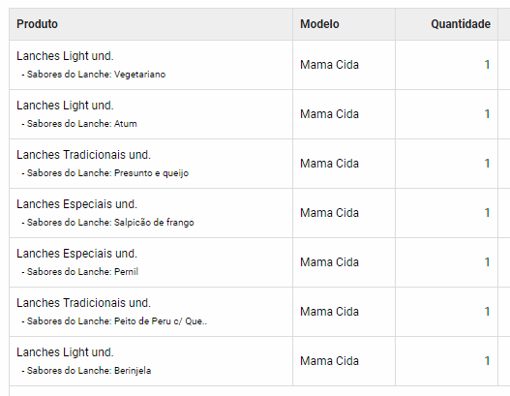510x396 pixels.
Task: Select Lanches Especiais und. Salpicão de frango
Action: [76, 204]
